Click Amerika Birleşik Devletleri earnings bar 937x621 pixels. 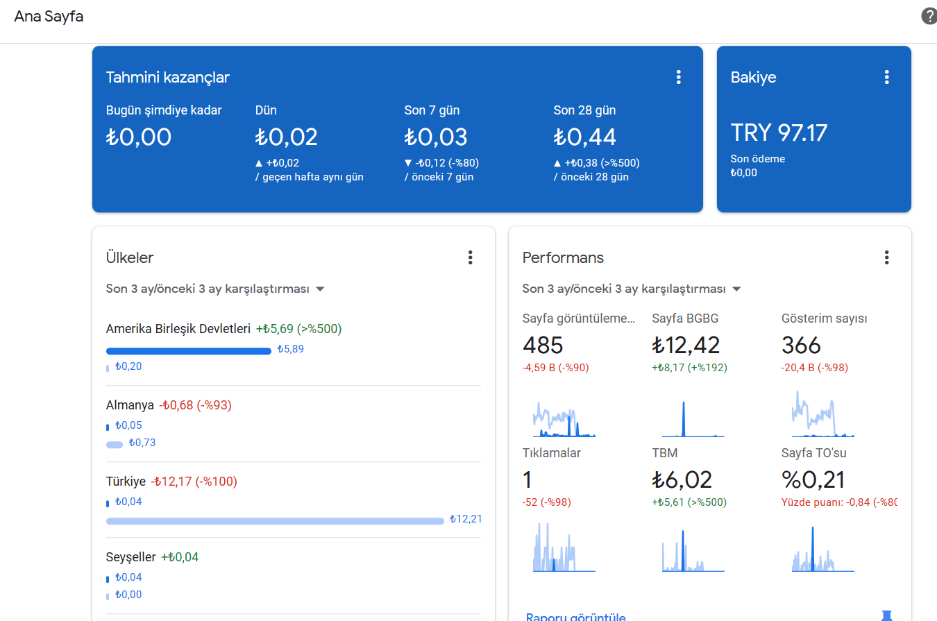pyautogui.click(x=188, y=351)
